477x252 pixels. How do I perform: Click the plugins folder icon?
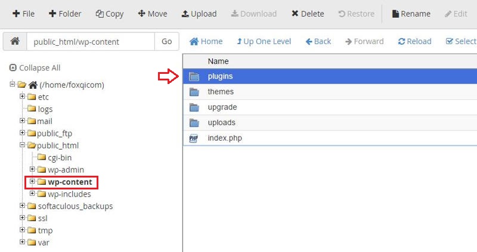[x=194, y=76]
